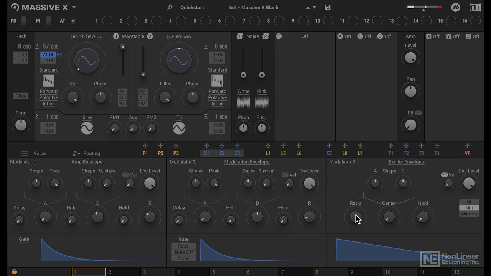491x276 pixels.
Task: Open the Sin-Tri-Saw-SQ wavetable menu
Action: (x=87, y=36)
